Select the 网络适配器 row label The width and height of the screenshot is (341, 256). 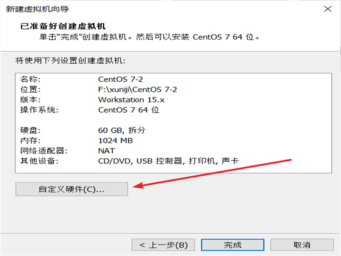(x=44, y=151)
